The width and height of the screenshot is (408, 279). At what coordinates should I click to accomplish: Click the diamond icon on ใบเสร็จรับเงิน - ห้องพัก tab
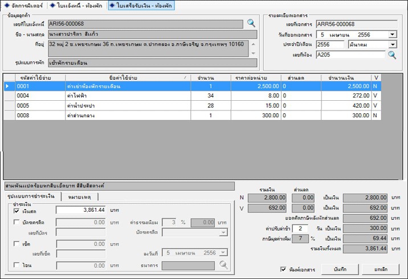(112, 5)
